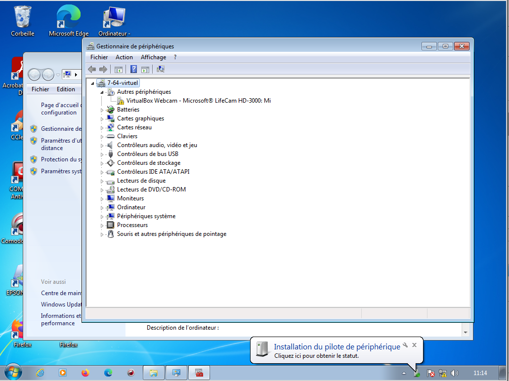Expand the Cartes graphiques category
This screenshot has height=381, width=509.
coord(102,119)
